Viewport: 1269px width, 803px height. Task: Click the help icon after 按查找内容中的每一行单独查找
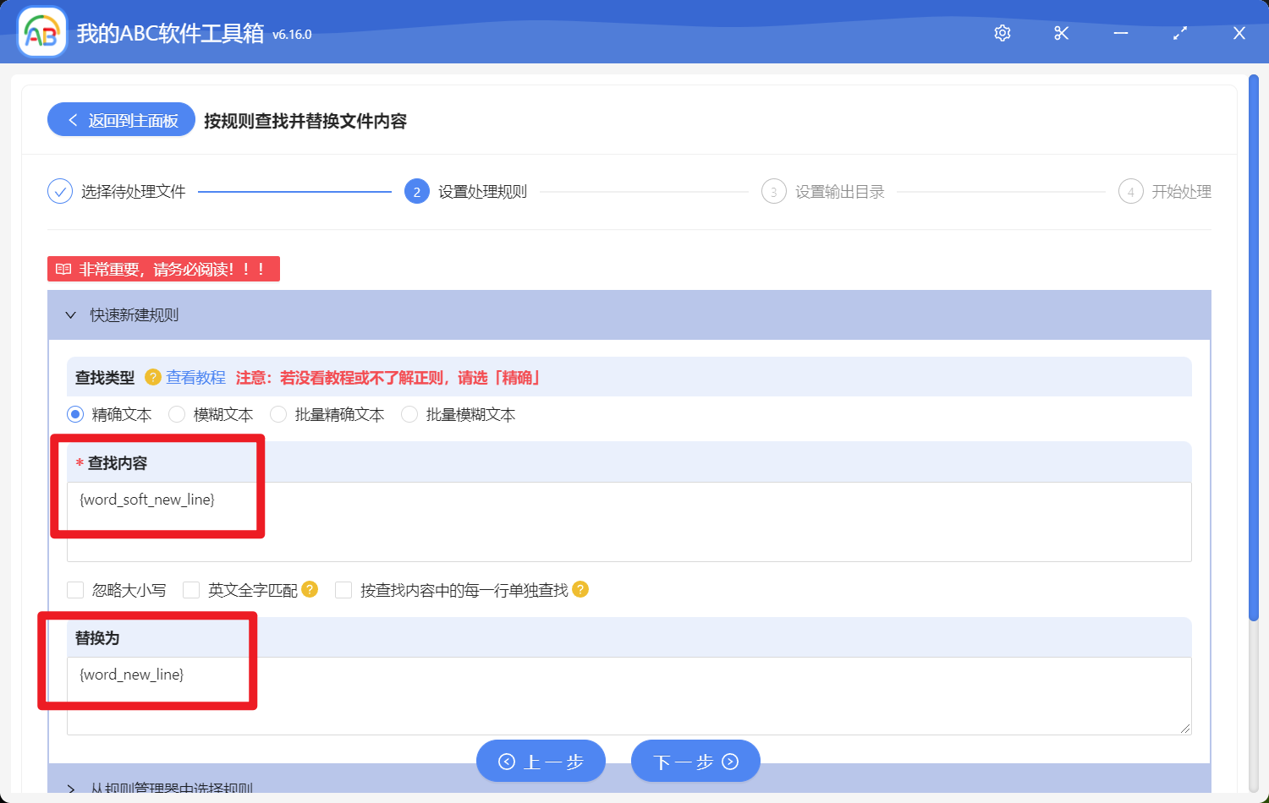click(581, 589)
